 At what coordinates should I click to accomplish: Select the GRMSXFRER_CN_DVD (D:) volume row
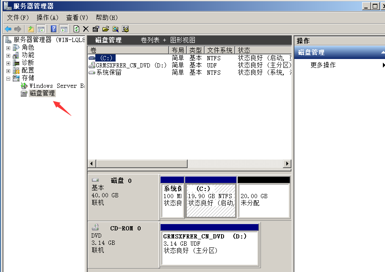(190, 65)
